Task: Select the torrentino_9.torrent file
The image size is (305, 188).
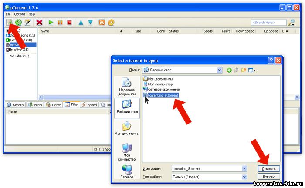Action: pos(163,95)
